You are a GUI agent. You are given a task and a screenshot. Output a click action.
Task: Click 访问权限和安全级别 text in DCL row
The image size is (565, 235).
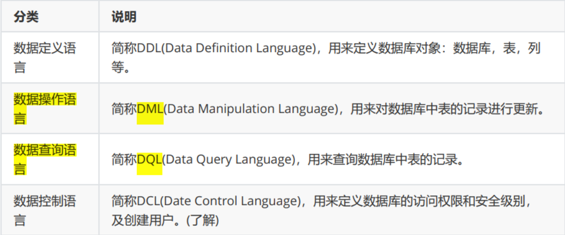pos(474,202)
